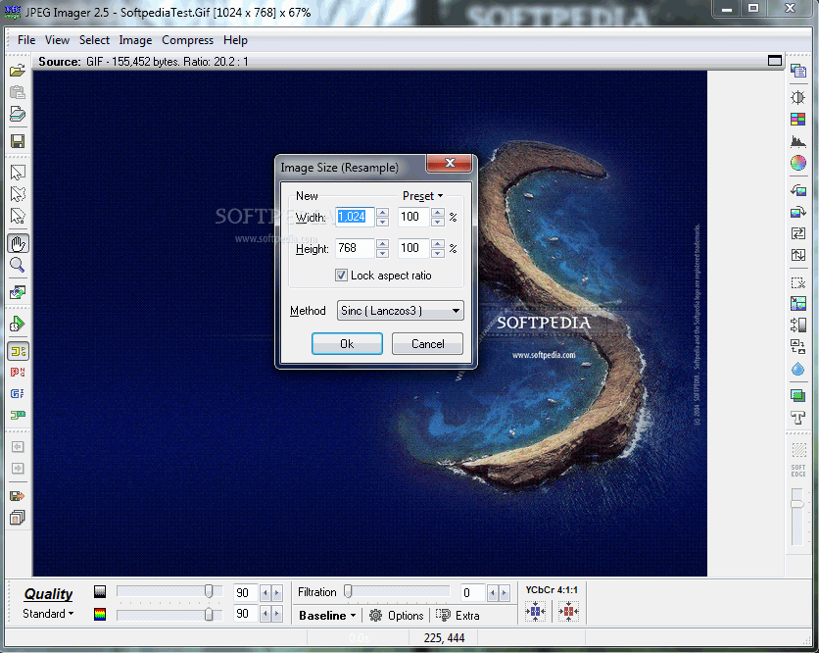Open the File menu
Image resolution: width=819 pixels, height=653 pixels.
[x=26, y=40]
